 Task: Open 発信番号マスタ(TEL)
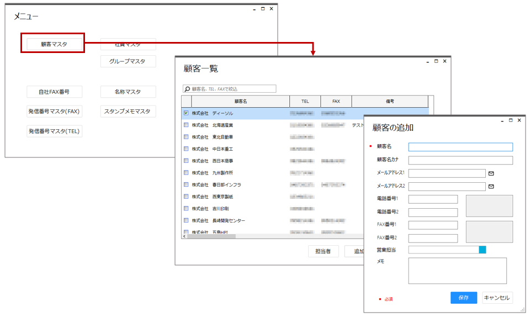[54, 131]
